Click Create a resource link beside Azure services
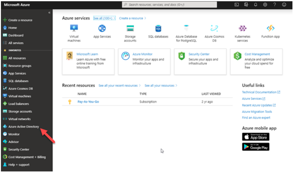Viewport: 294px width, 173px height. coord(132,18)
